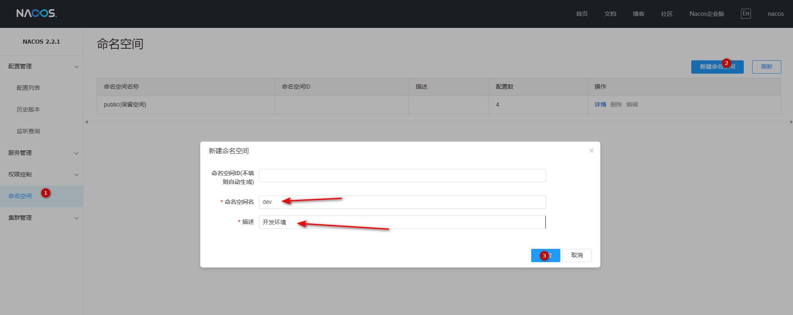
Task: Open 文档 in the top navigation
Action: tap(610, 14)
